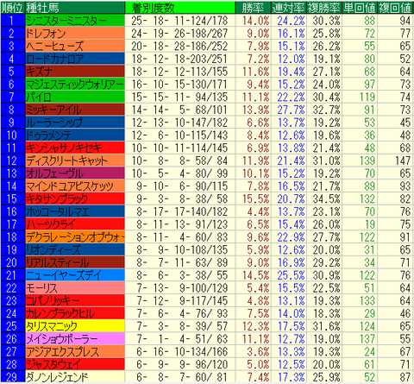Select the sire カレンブラックヒル
The image size is (414, 384).
coord(75,313)
